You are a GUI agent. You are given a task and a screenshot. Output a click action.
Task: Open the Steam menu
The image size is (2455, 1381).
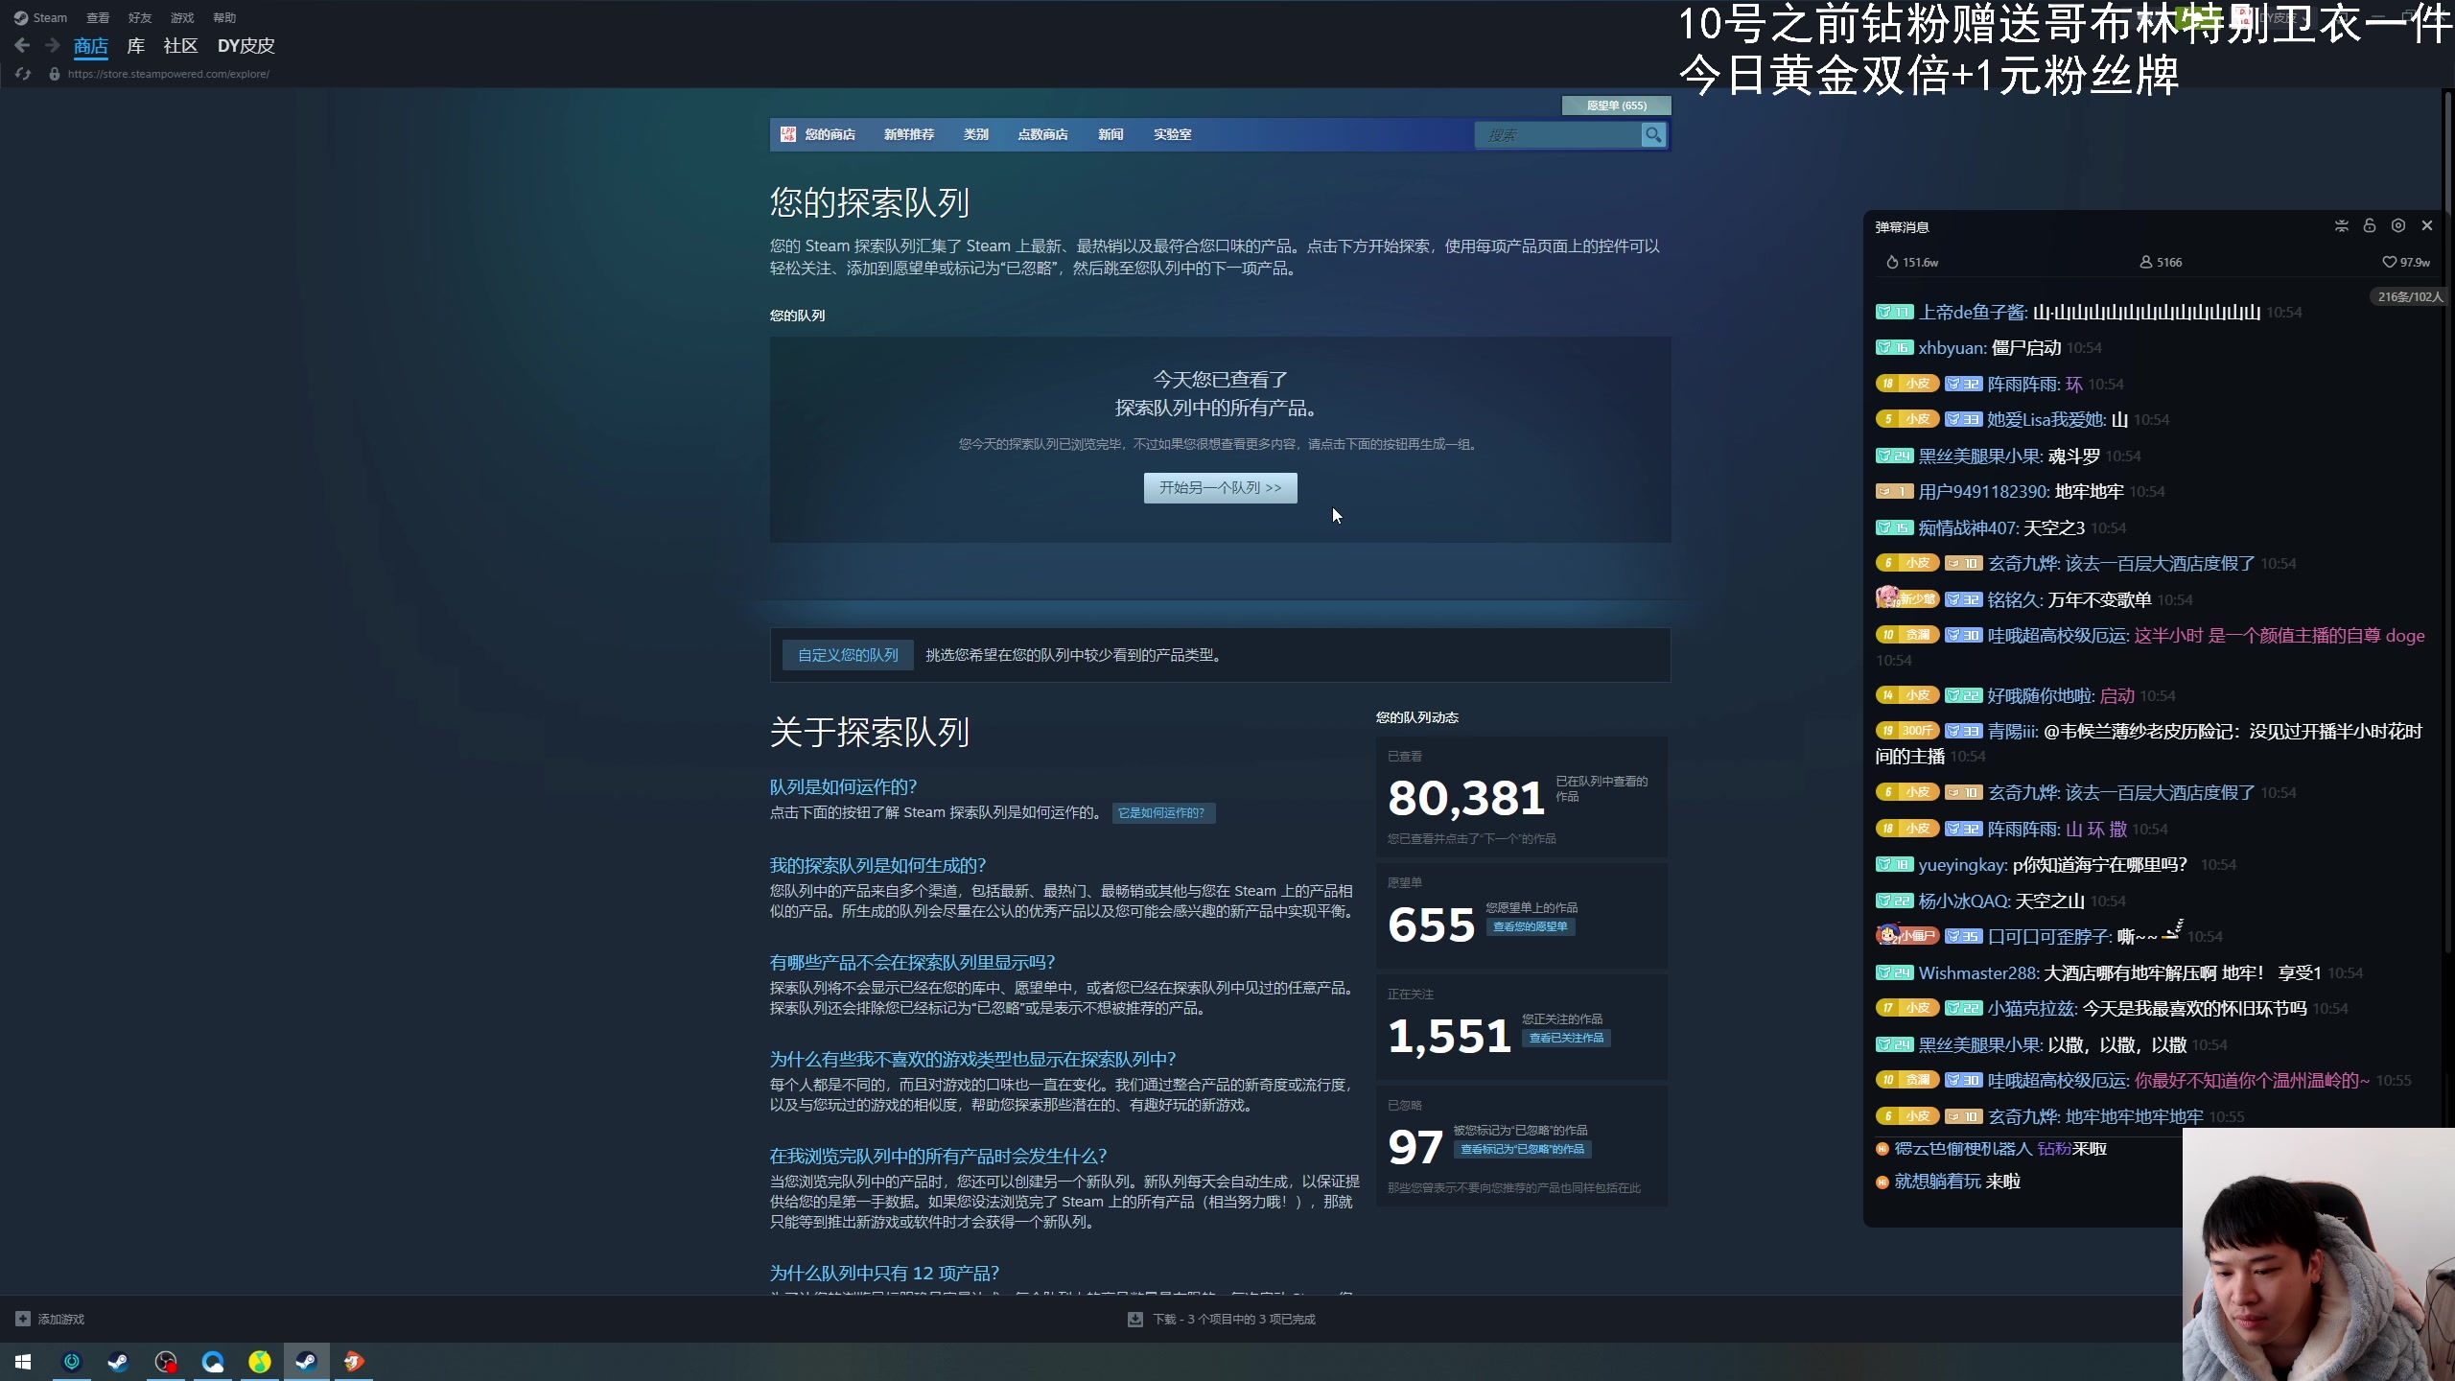click(x=50, y=17)
